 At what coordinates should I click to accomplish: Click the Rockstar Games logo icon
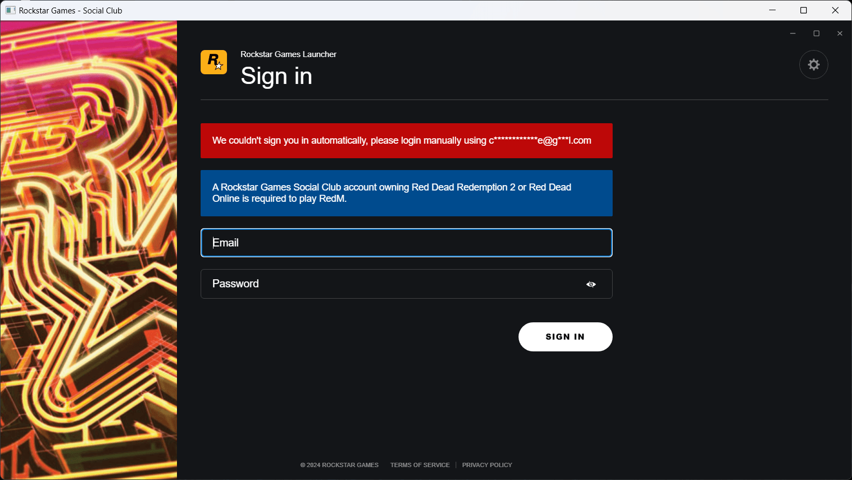coord(214,62)
